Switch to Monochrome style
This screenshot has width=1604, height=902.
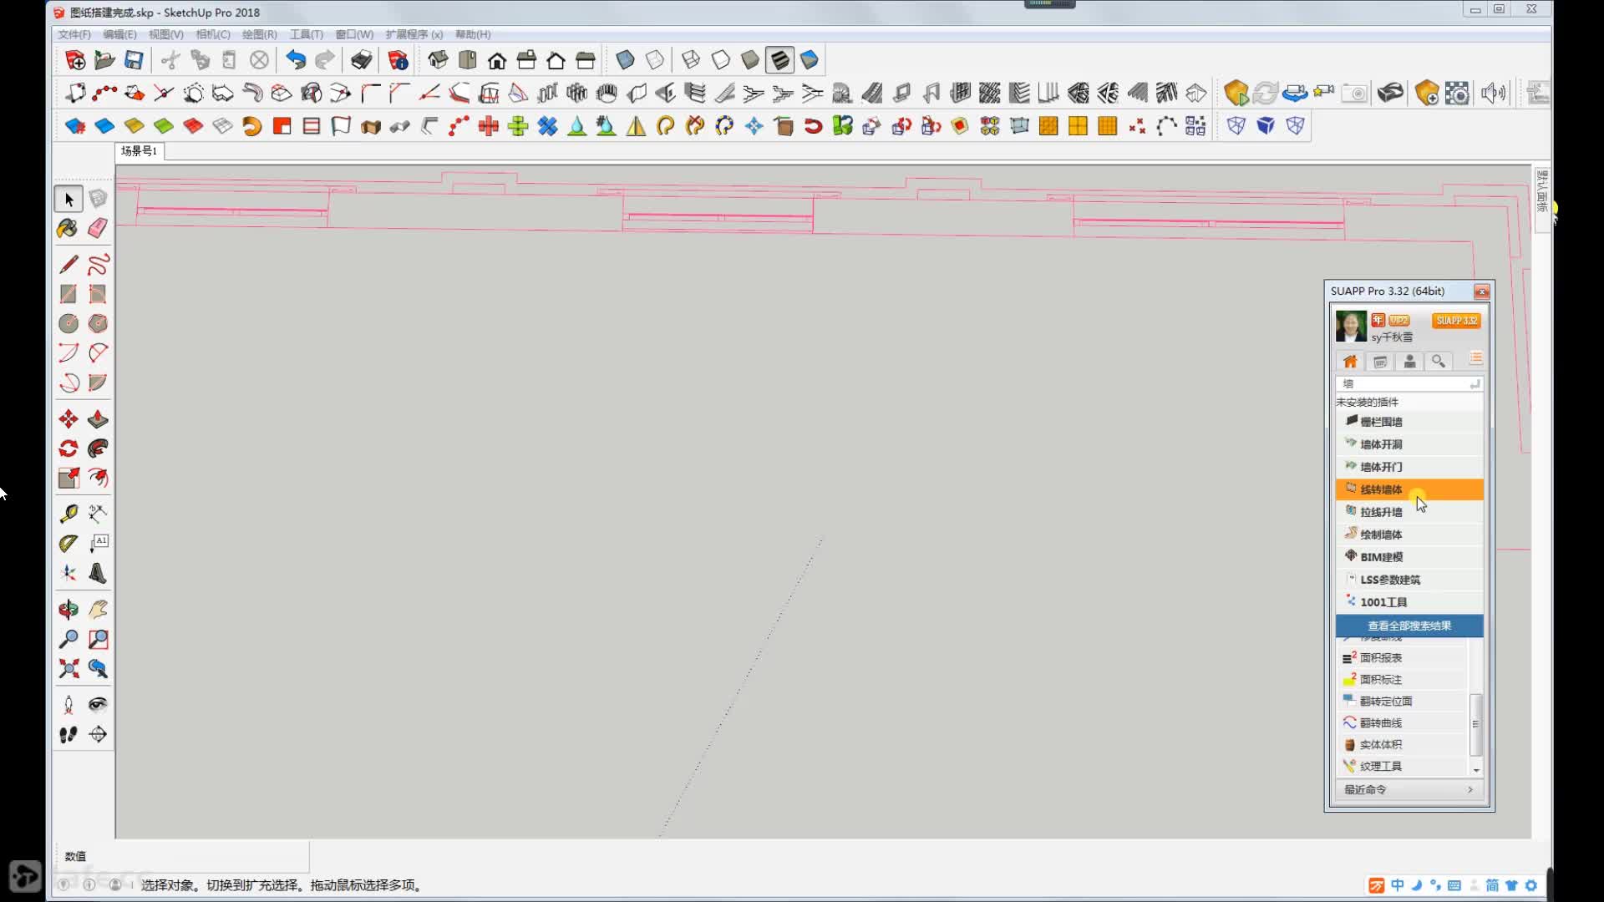click(809, 60)
